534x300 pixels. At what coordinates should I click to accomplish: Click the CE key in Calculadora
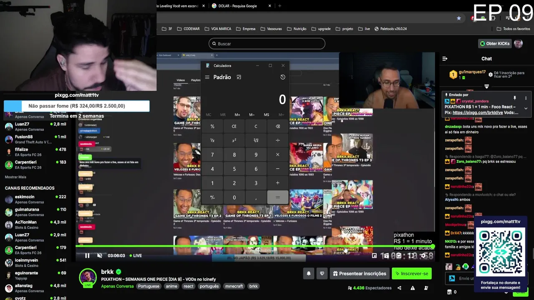coord(234,126)
